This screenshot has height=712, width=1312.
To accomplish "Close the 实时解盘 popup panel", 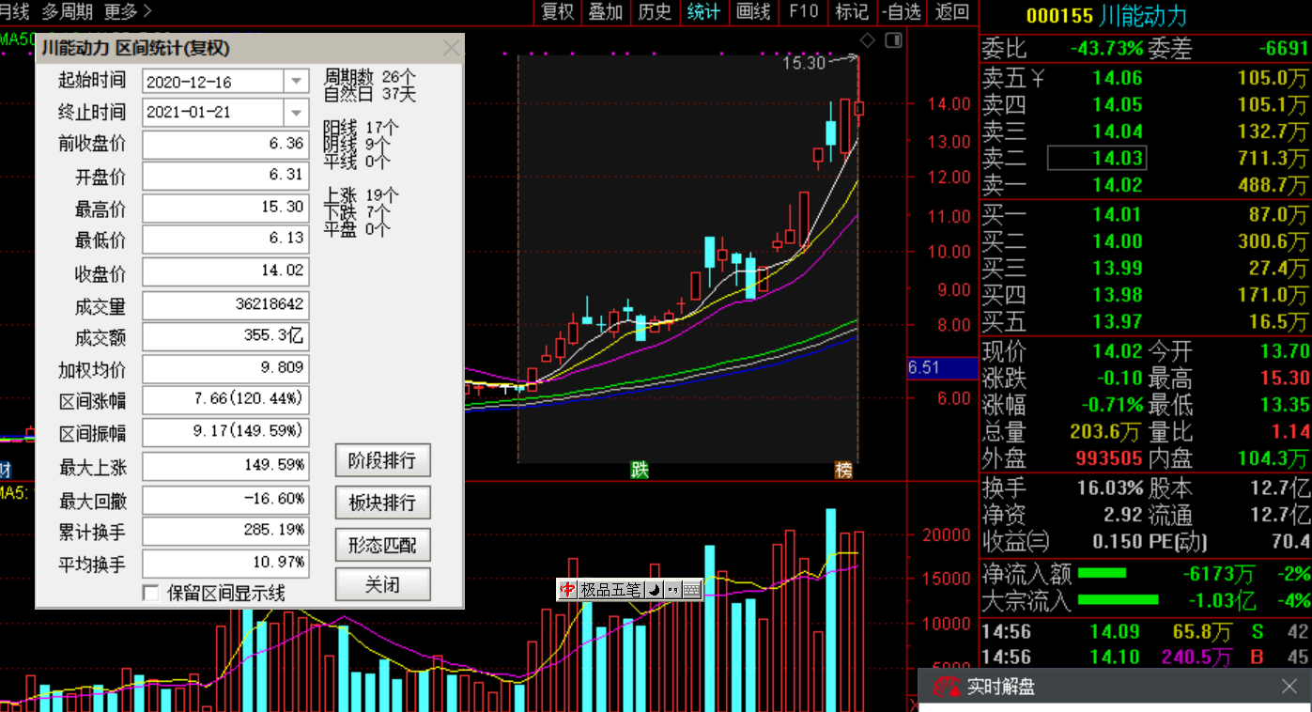I will (1289, 687).
